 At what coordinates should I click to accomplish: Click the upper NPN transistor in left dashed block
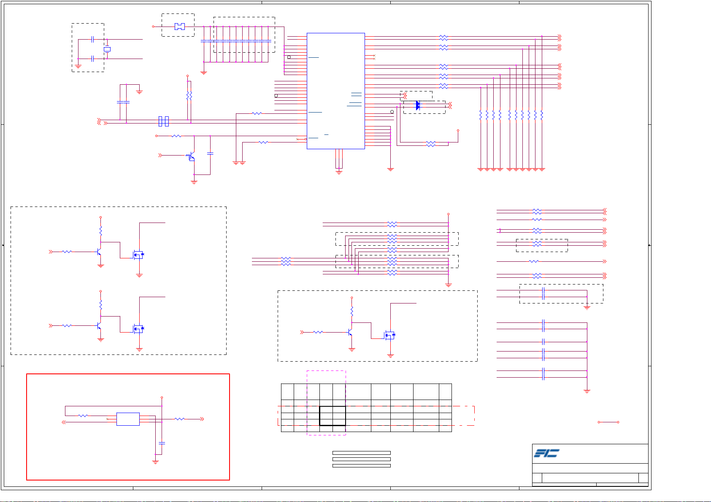pyautogui.click(x=99, y=252)
